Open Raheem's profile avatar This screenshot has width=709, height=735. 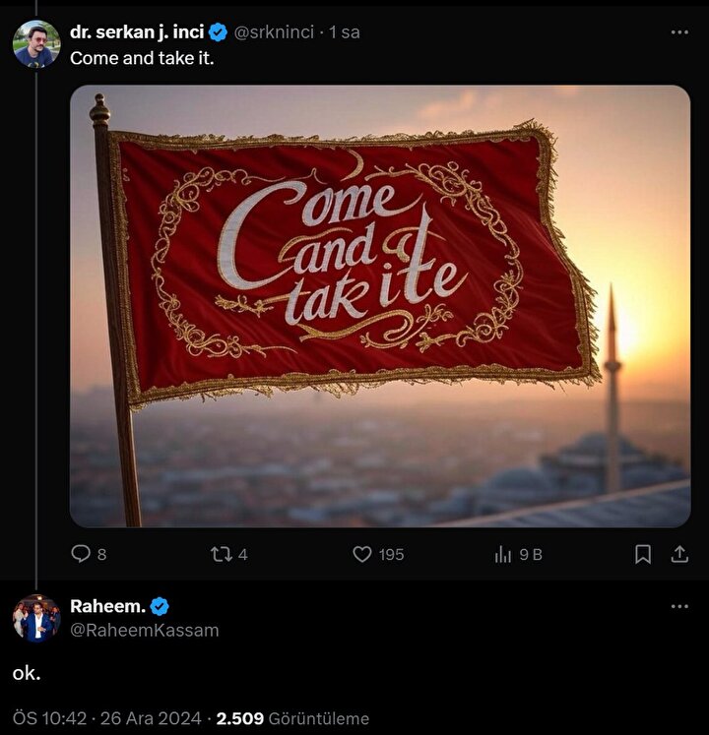point(36,619)
